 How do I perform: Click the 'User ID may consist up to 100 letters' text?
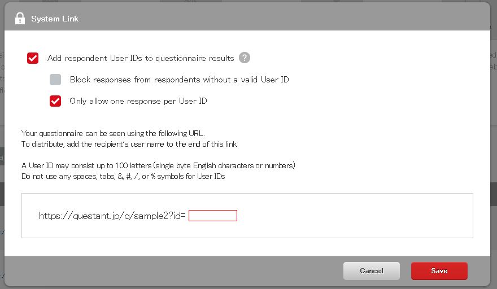coord(158,165)
